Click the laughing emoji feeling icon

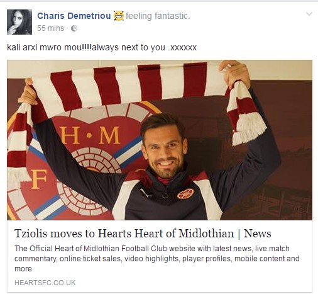119,16
